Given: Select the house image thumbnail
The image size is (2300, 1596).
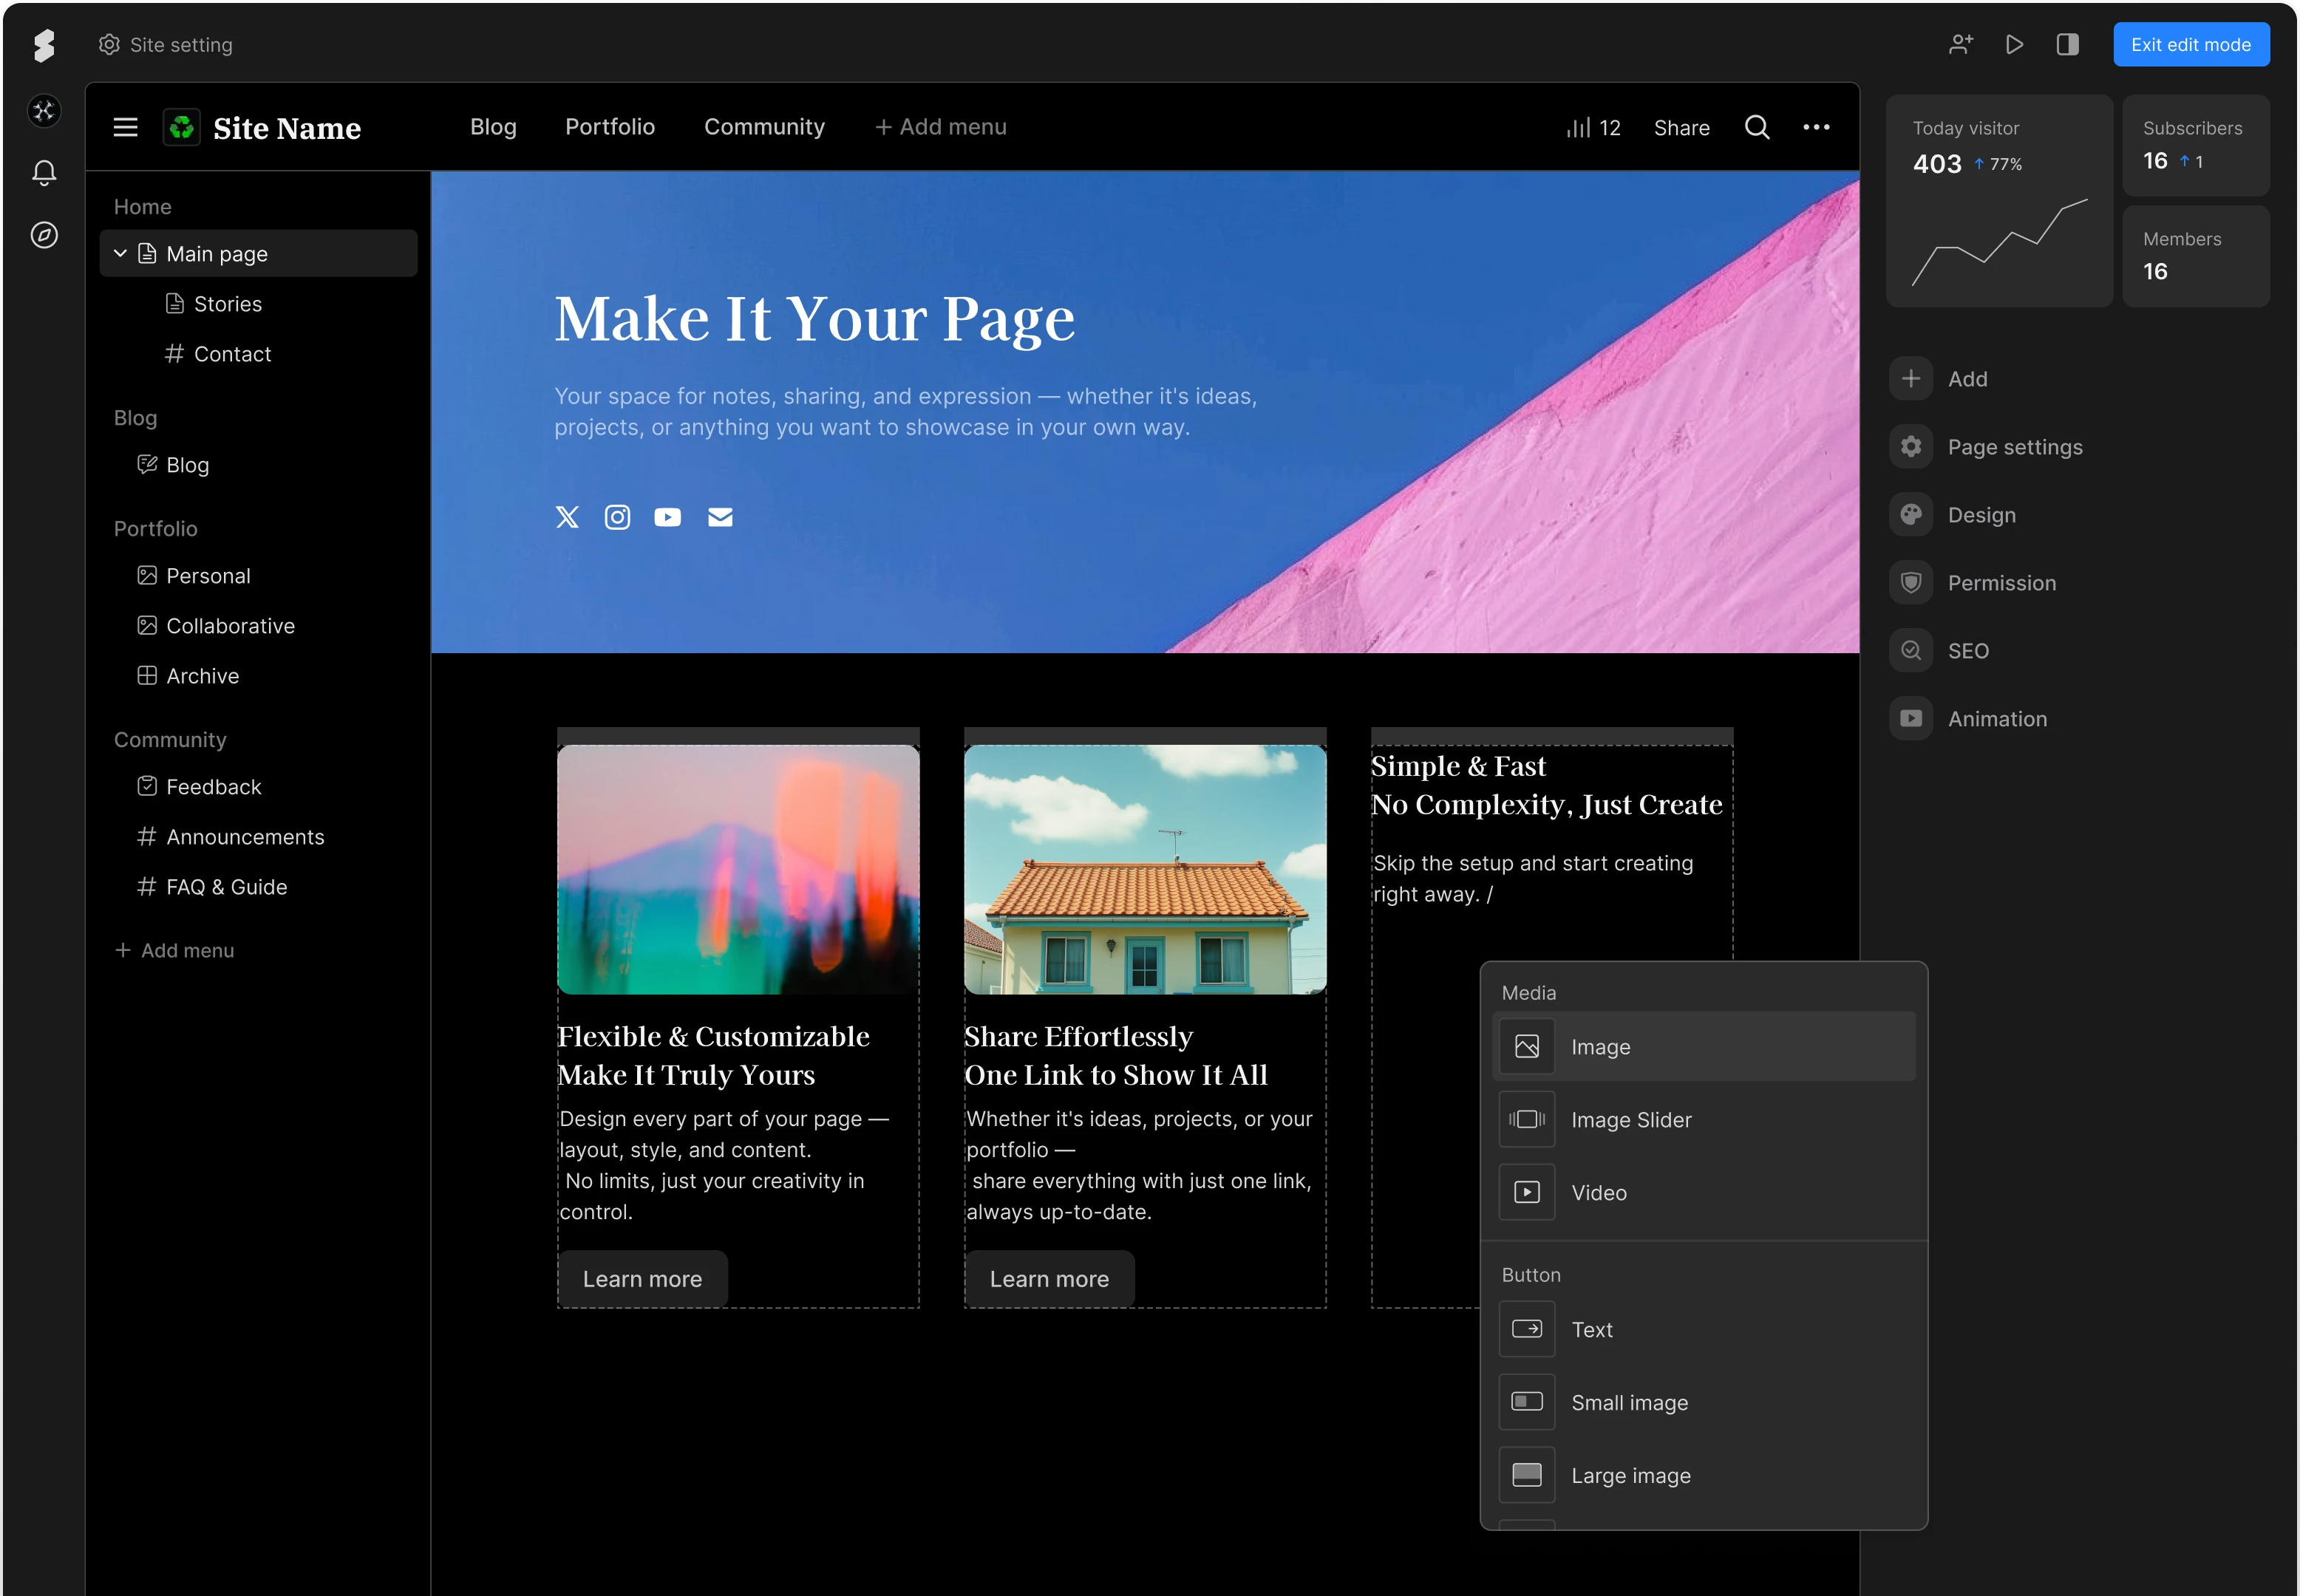Looking at the screenshot, I should tap(1144, 869).
